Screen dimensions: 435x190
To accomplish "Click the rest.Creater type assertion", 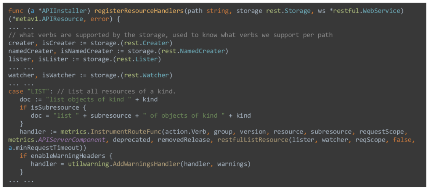I will point(152,43).
